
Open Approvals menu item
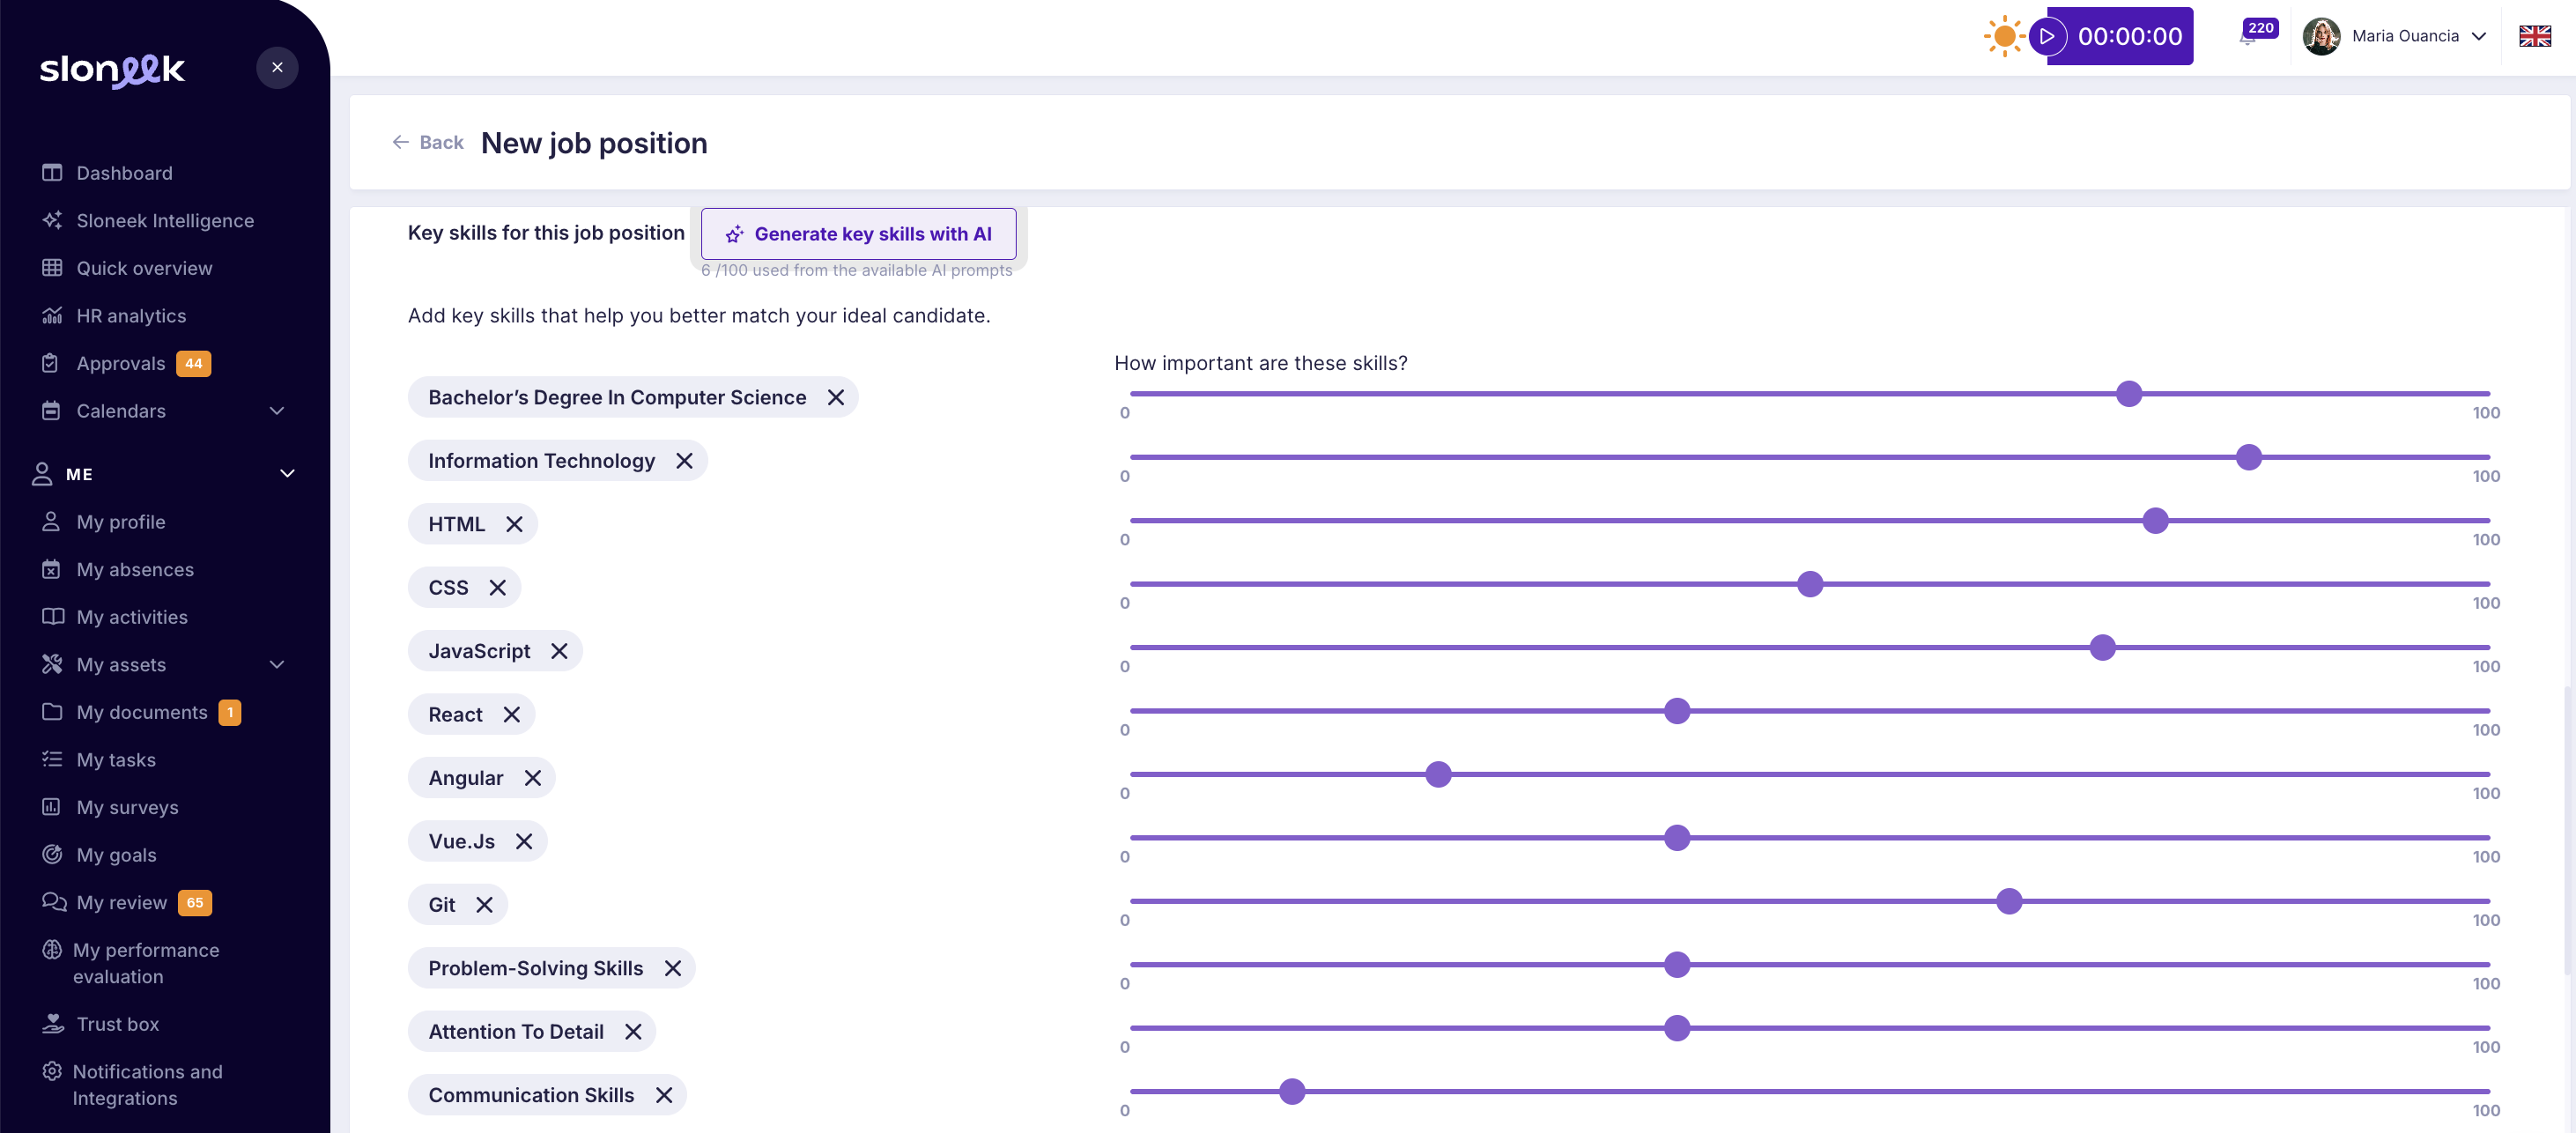pos(121,364)
